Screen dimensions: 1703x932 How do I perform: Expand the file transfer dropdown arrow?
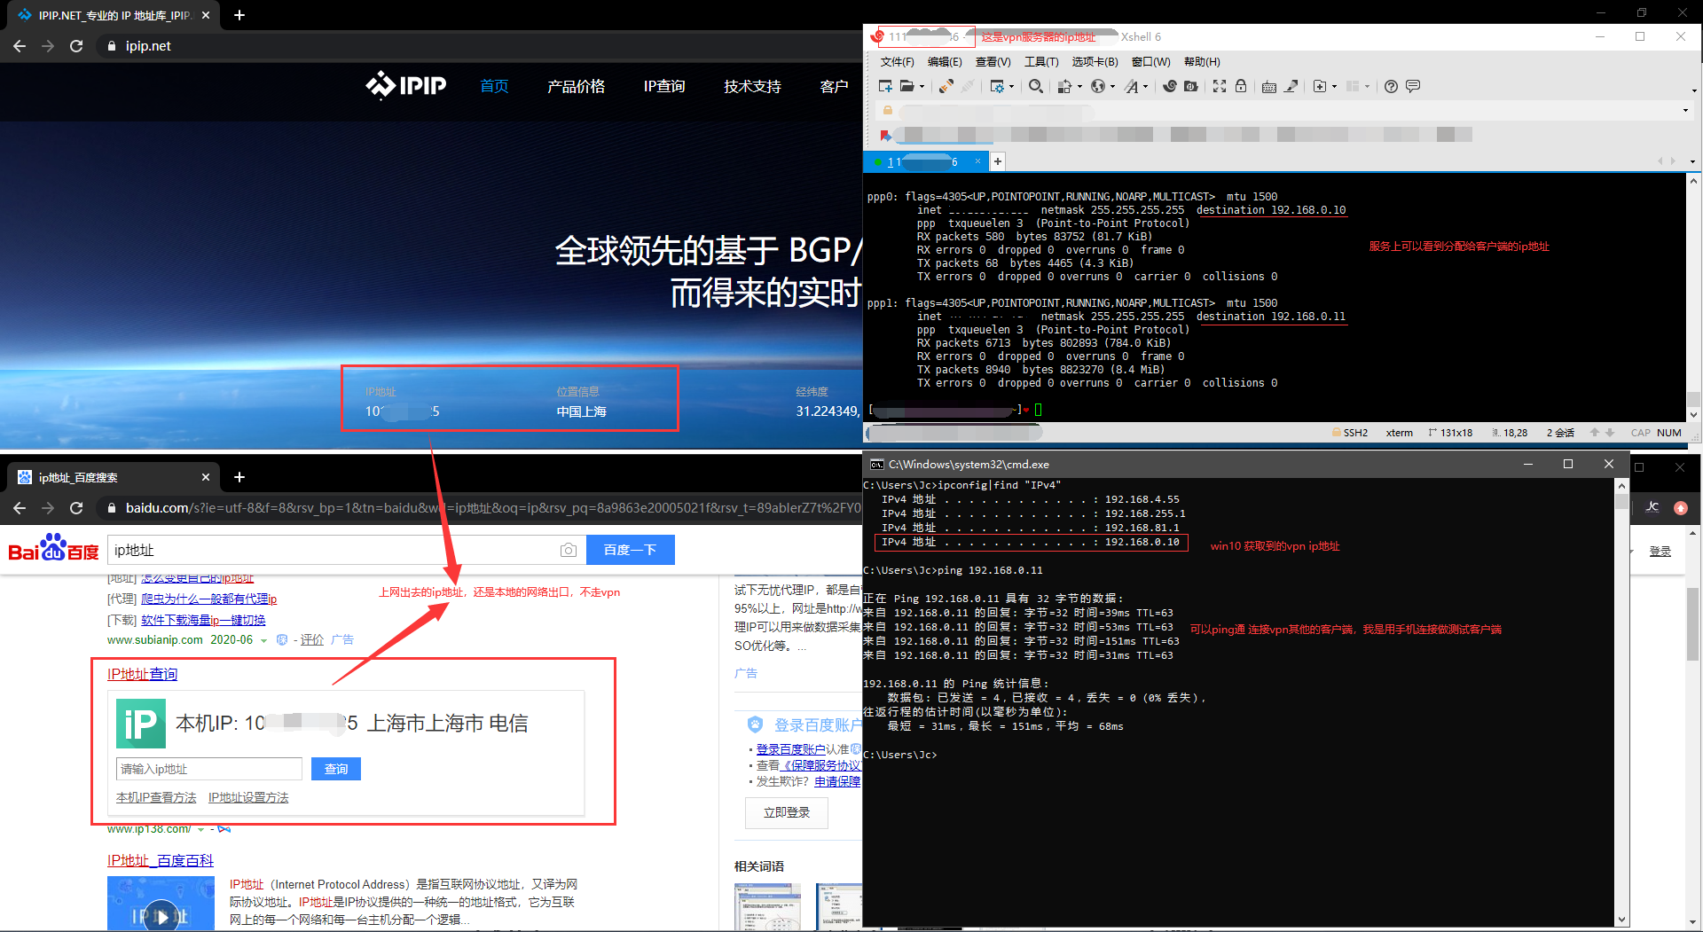1079,87
